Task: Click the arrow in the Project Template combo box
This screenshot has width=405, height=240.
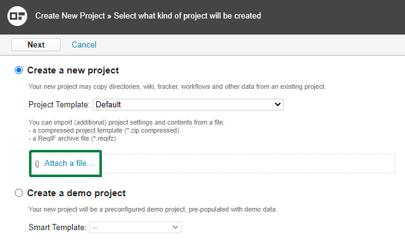Action: 278,104
